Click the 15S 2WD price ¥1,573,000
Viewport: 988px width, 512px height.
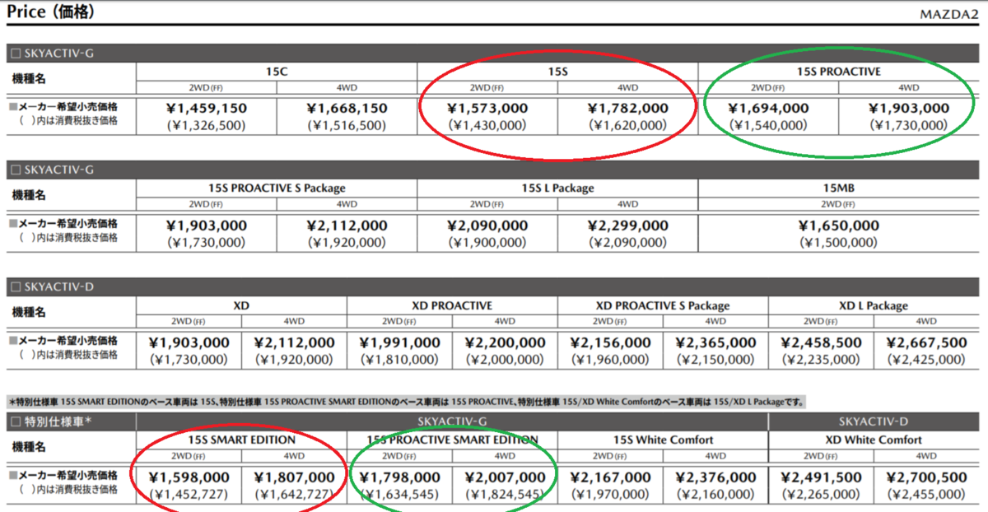click(487, 108)
